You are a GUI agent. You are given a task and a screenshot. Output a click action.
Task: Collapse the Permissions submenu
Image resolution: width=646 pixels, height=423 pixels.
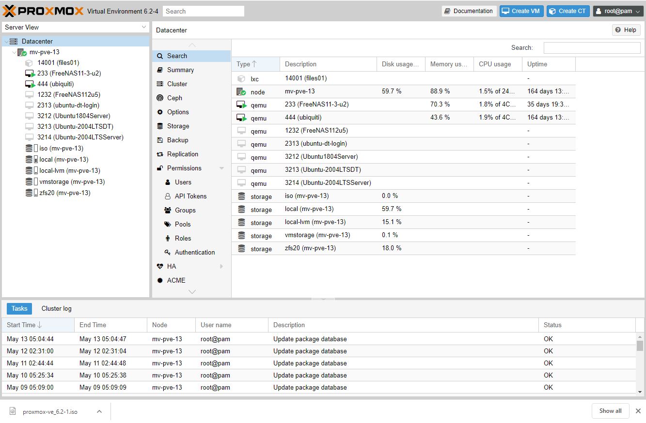221,168
